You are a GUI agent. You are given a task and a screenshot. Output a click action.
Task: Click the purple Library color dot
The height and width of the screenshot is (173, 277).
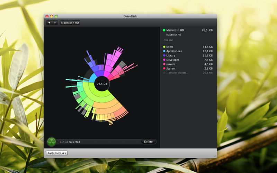click(x=164, y=55)
